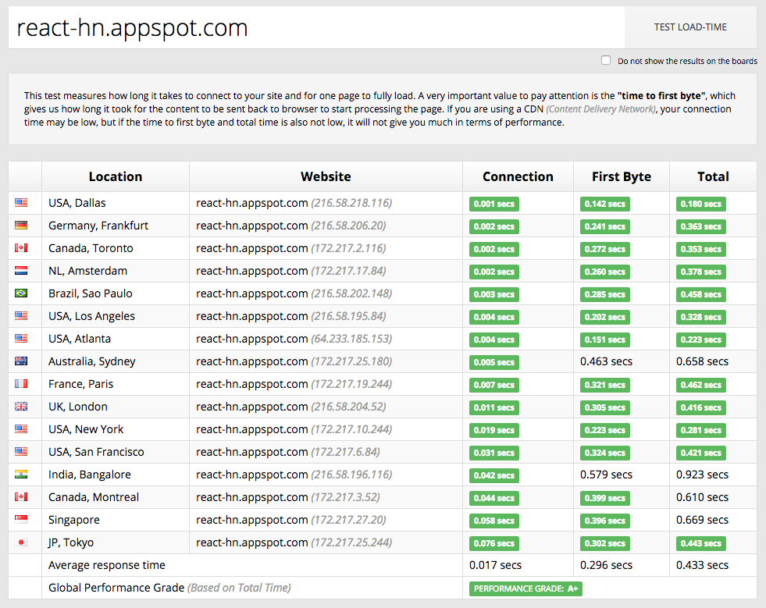Click the Website link in USA, New York row

coord(252,429)
